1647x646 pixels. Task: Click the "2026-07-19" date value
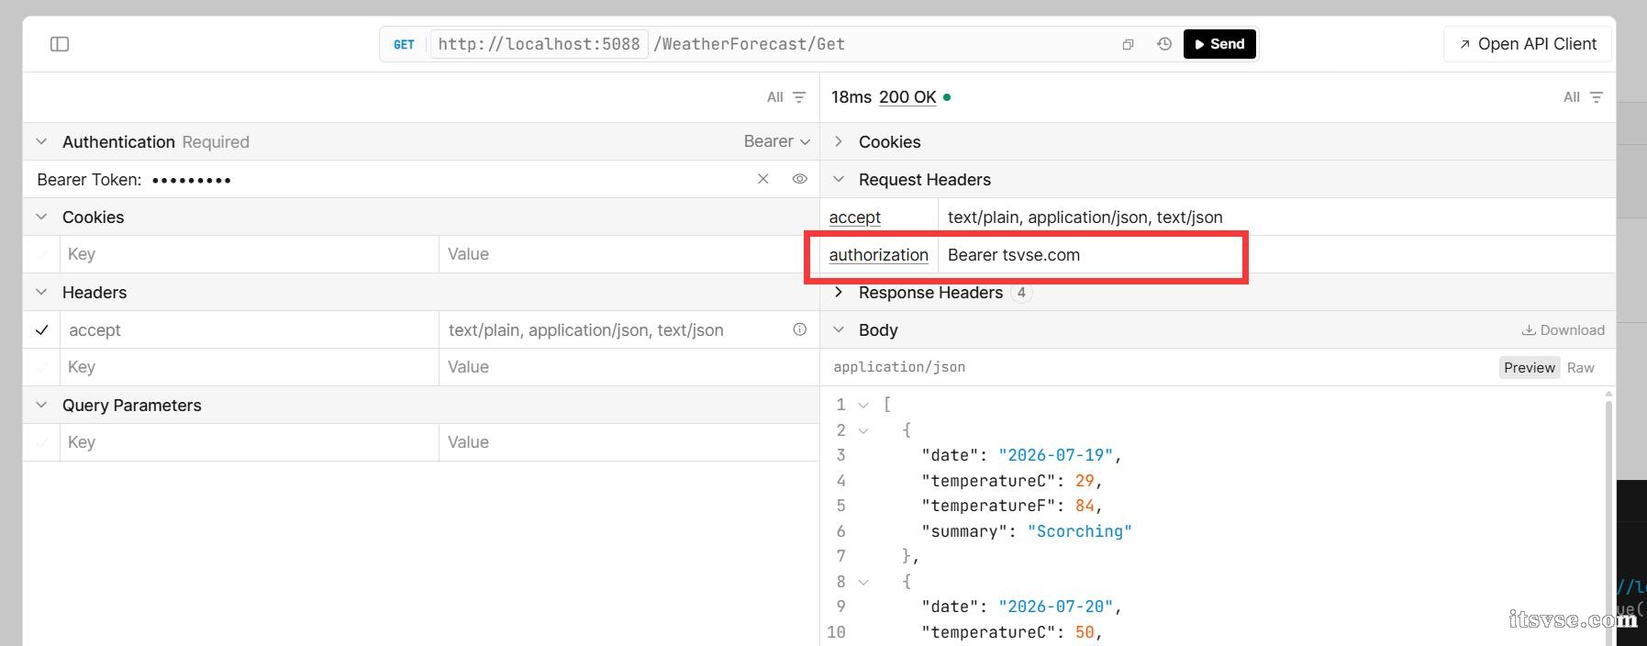coord(1056,455)
